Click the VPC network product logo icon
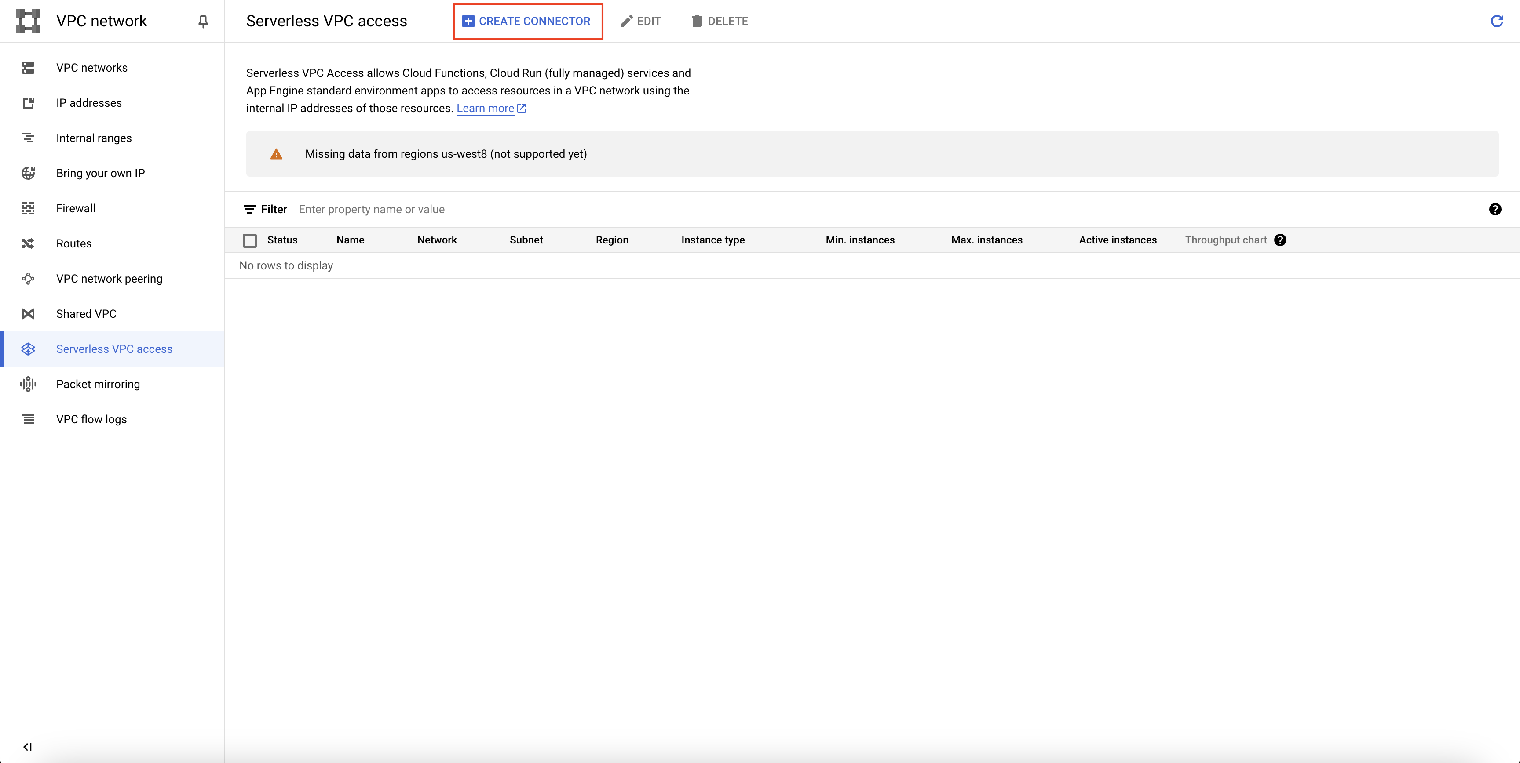This screenshot has width=1520, height=763. coord(28,21)
